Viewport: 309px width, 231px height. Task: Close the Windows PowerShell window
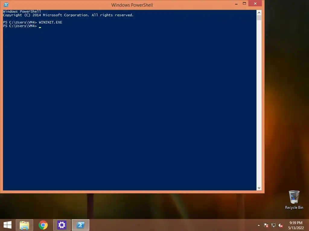[x=255, y=3]
